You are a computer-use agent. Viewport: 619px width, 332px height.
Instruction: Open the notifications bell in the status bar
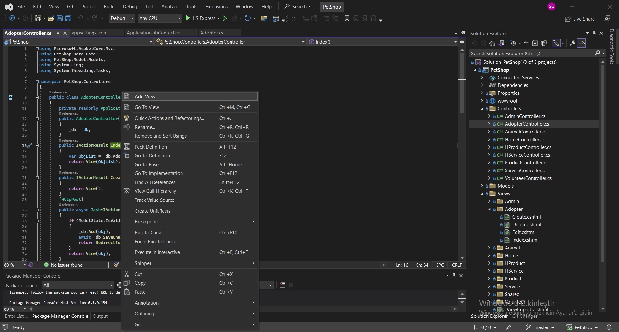pyautogui.click(x=609, y=327)
